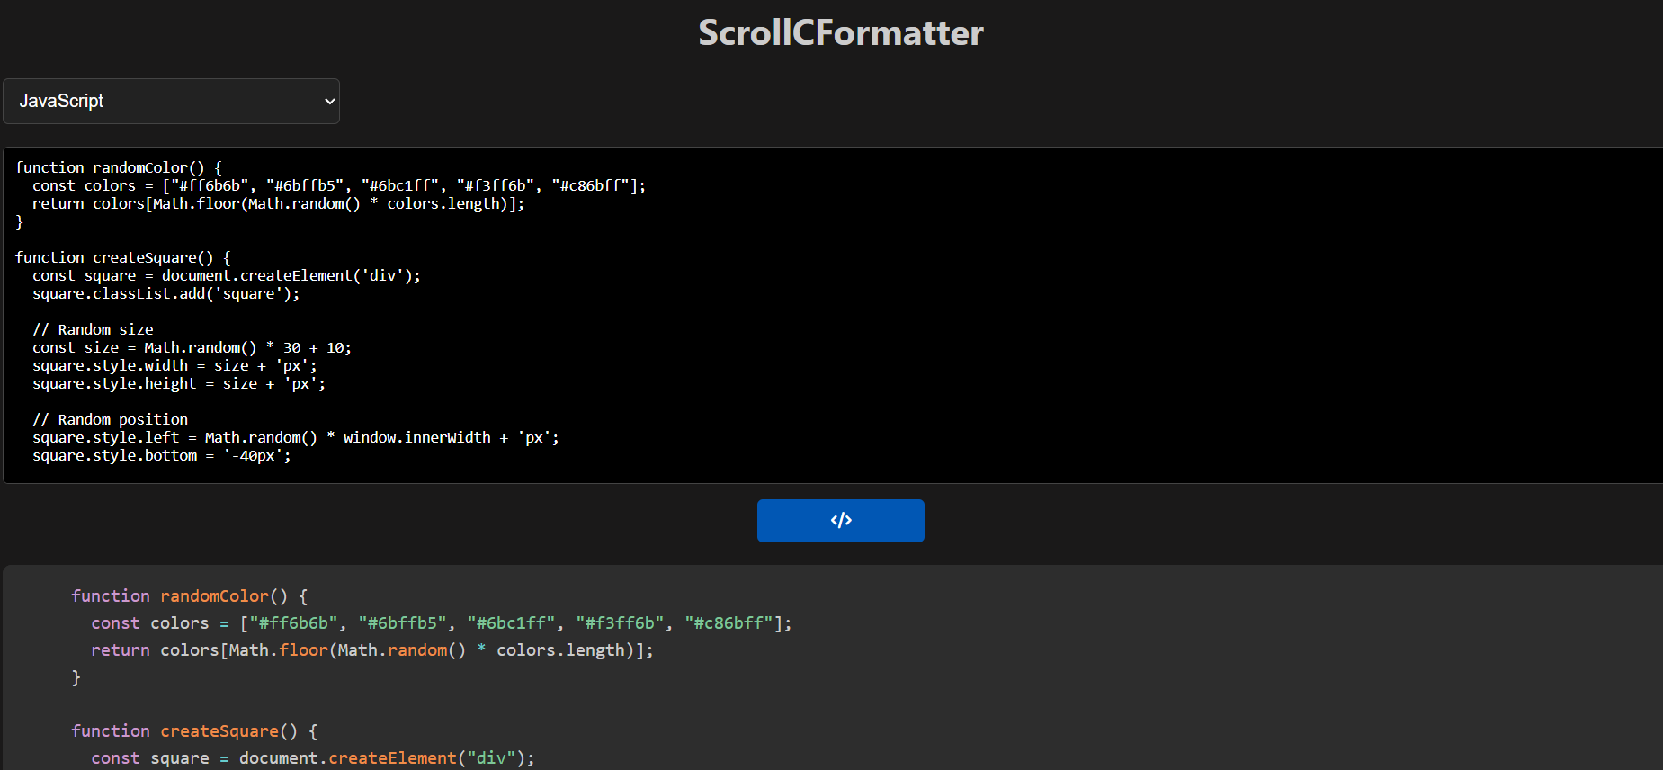This screenshot has width=1663, height=770.
Task: Click the orange 'randomColor' name in output
Action: pos(214,596)
